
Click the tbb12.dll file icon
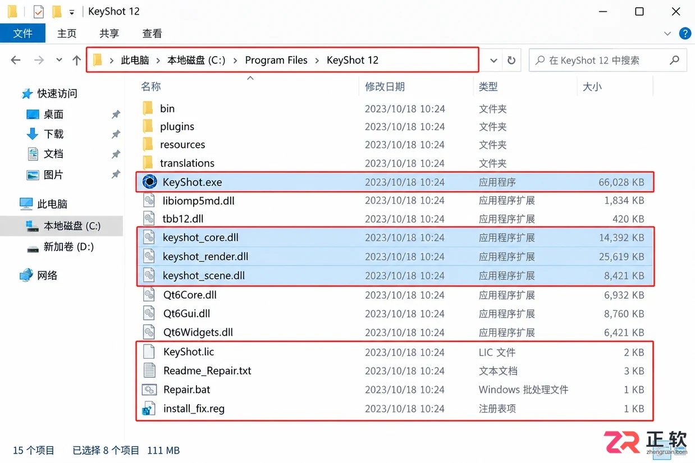point(149,219)
